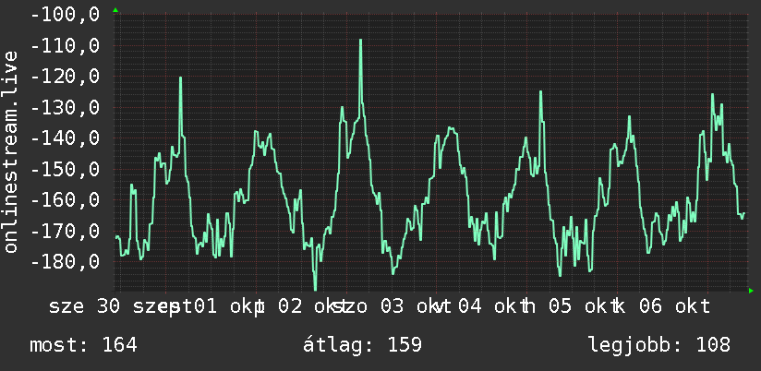Click the '06 okt' date label
The height and width of the screenshot is (371, 761).
click(675, 307)
